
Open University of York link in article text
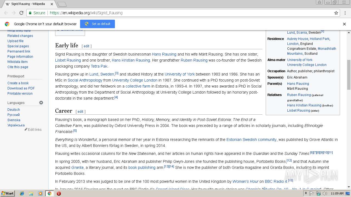tap(180, 74)
